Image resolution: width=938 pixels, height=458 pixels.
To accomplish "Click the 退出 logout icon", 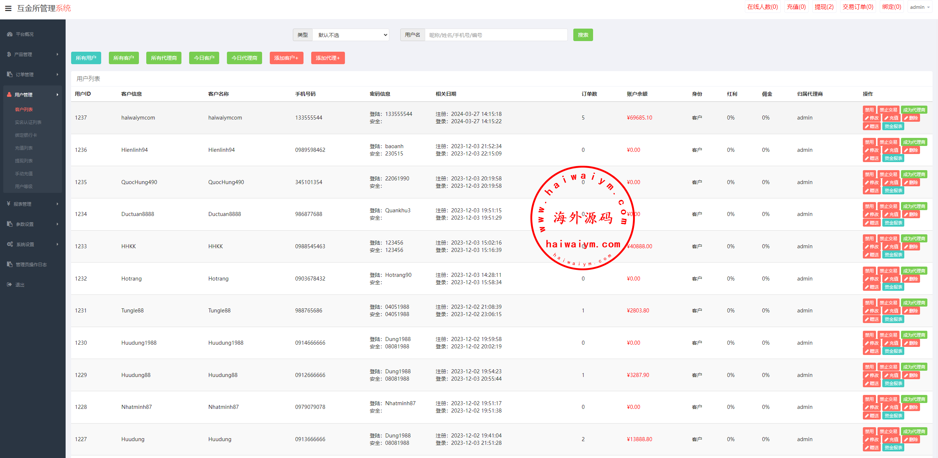I will click(10, 285).
